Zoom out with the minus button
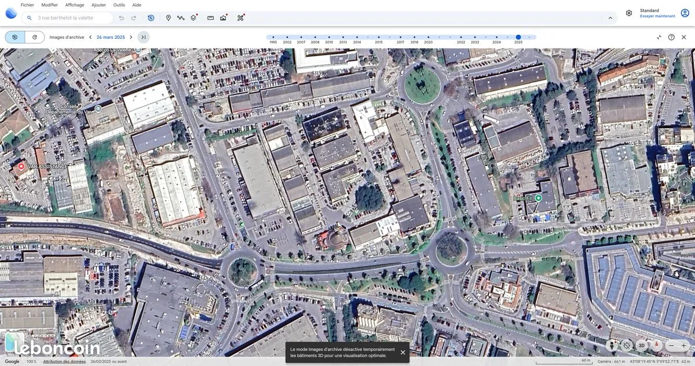The height and width of the screenshot is (366, 695). coord(671,345)
